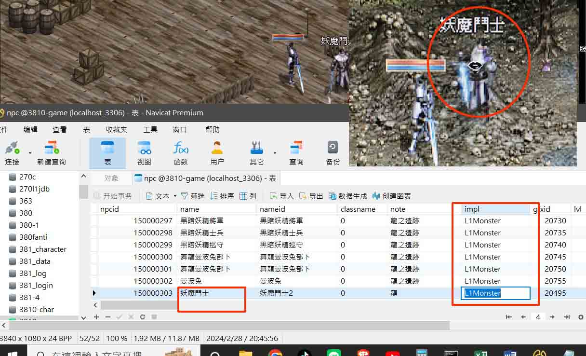Click the 筛选 (Filter) funnel icon

click(x=185, y=196)
